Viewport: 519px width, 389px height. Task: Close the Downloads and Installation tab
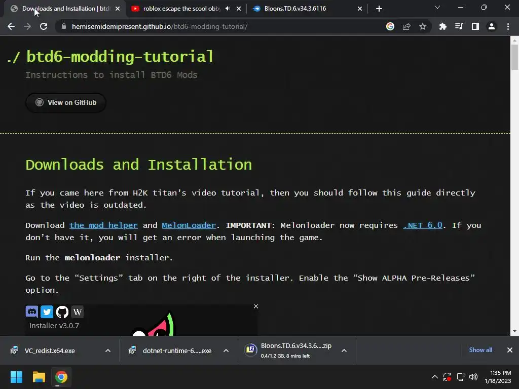pos(118,9)
